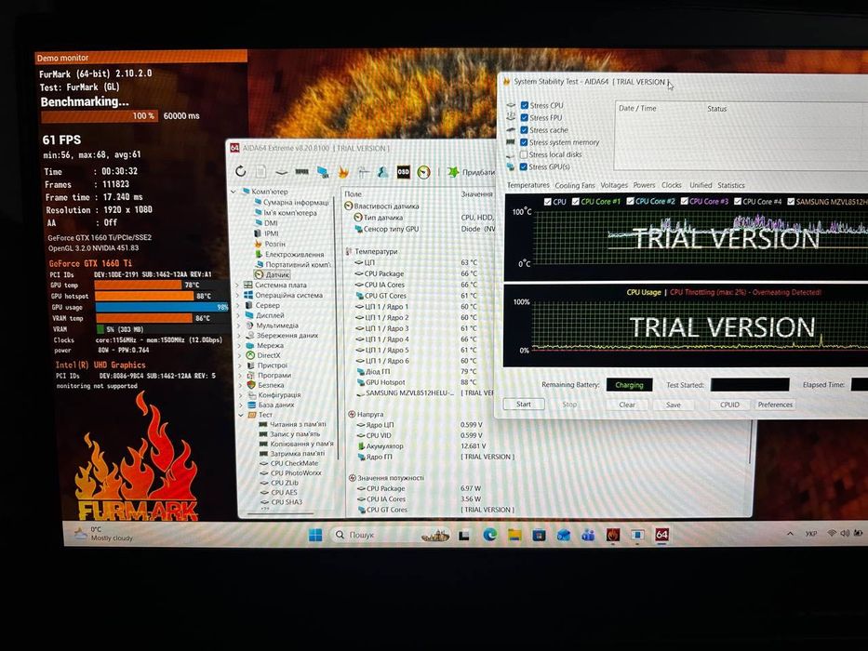Click the memory module benchmark toolbar icon
868x651 pixels.
point(301,172)
